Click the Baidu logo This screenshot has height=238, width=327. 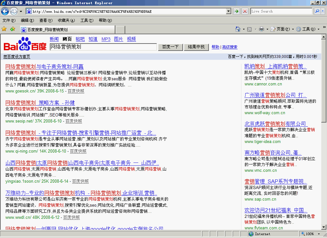click(x=25, y=44)
